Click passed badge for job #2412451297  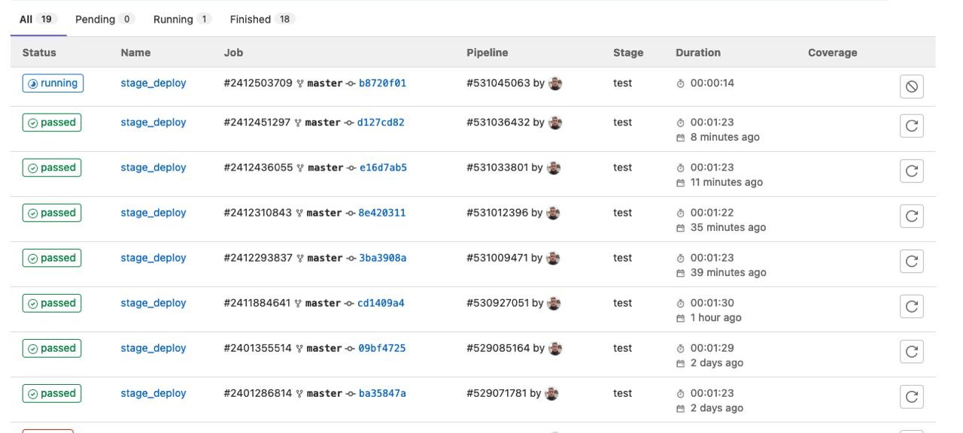(52, 123)
